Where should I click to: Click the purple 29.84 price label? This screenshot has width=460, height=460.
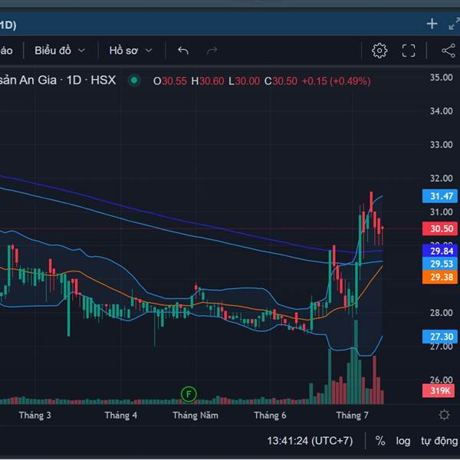click(440, 251)
